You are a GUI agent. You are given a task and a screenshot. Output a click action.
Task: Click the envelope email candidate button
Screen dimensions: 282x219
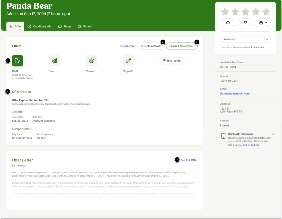[x=245, y=23]
